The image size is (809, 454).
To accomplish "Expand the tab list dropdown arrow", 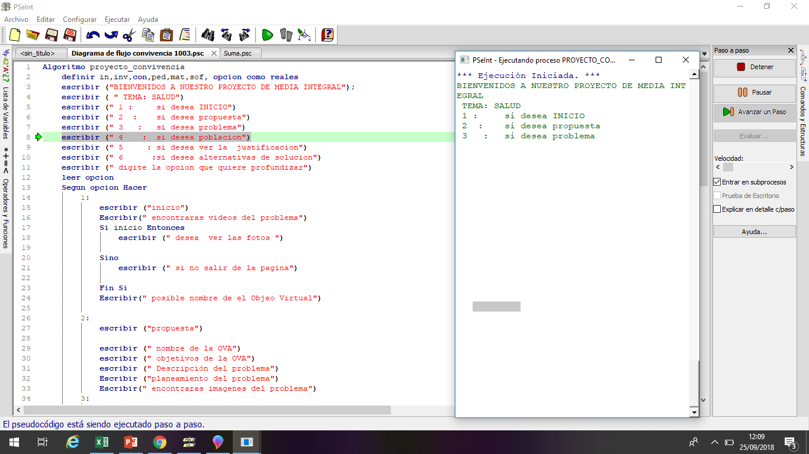I will 704,53.
